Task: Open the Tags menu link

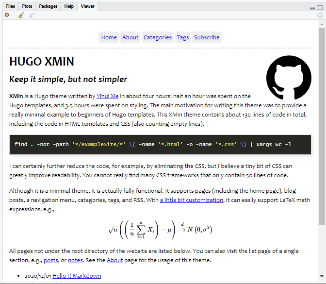Action: pos(183,37)
